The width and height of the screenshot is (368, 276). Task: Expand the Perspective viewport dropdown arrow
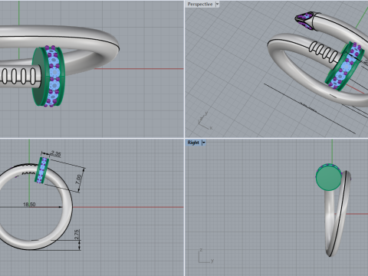[x=217, y=4]
